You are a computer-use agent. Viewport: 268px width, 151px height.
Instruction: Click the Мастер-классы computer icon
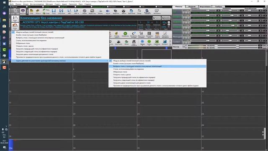click(147, 12)
